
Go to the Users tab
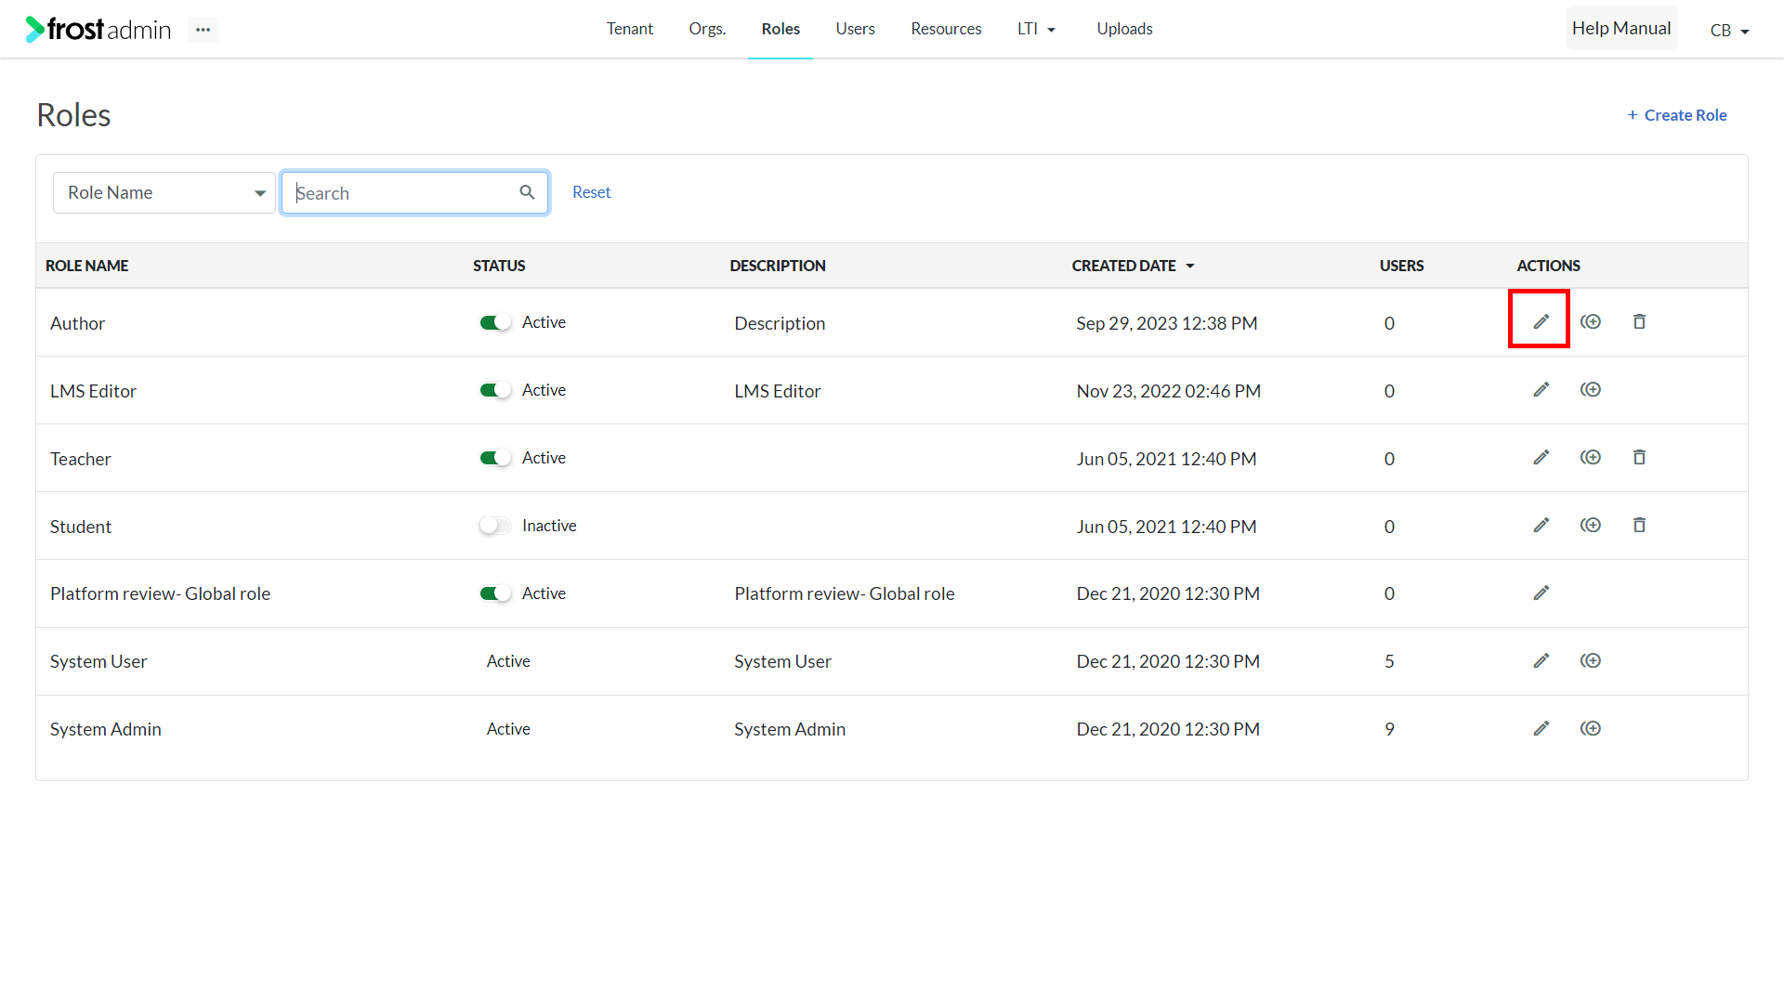click(x=855, y=29)
